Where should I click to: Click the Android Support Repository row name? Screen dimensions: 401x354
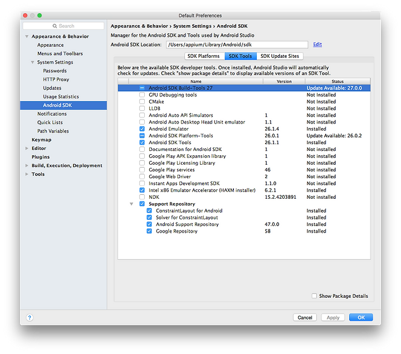187,224
